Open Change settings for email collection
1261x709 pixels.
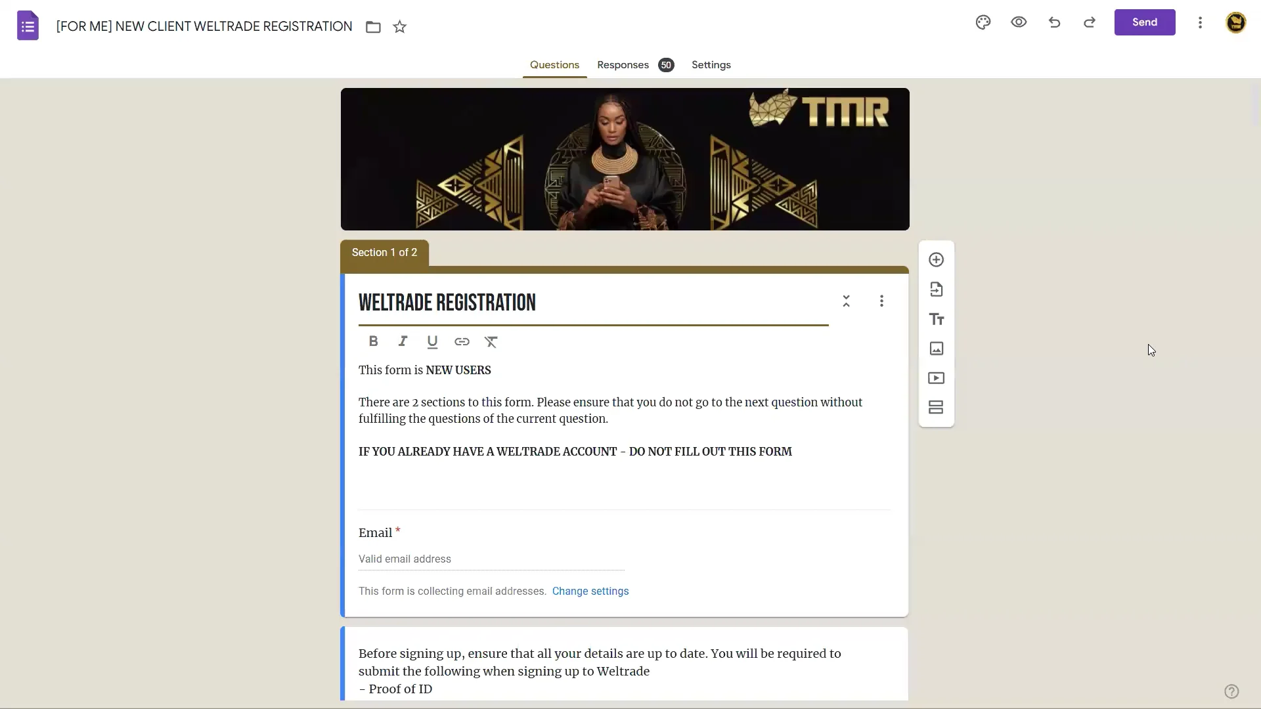[x=590, y=591]
